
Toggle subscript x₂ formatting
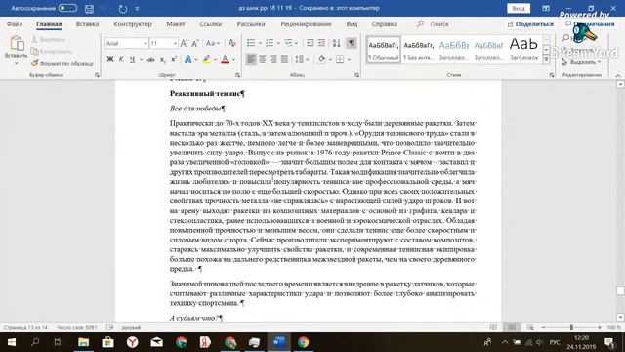163,59
